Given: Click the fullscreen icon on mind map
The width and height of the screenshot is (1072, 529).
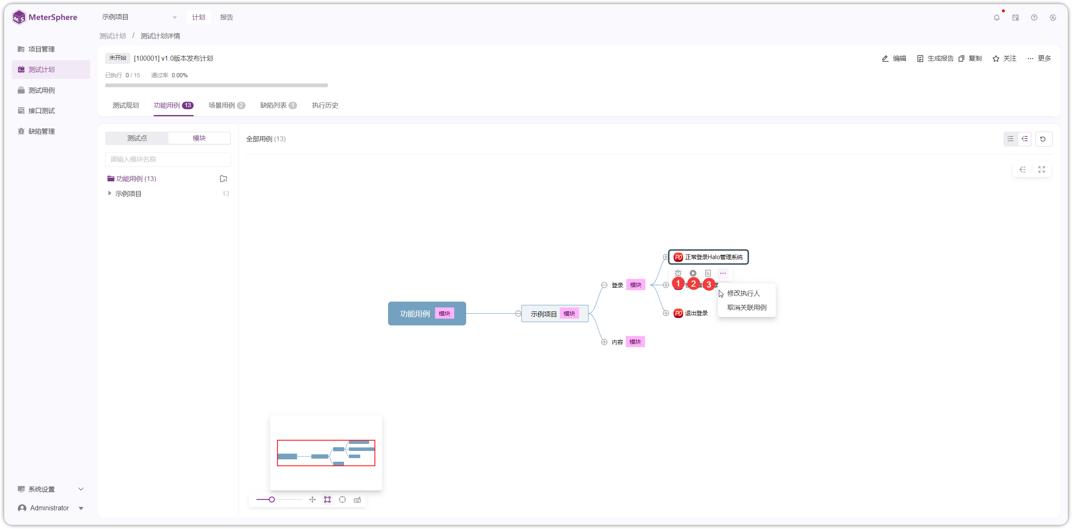Looking at the screenshot, I should (x=1041, y=169).
